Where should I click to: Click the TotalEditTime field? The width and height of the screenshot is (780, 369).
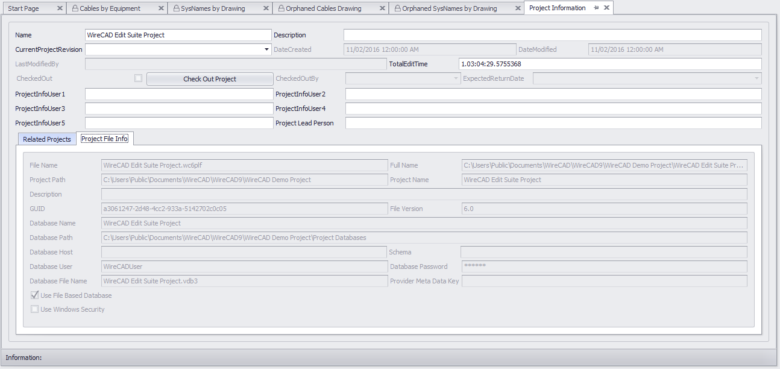tap(610, 64)
